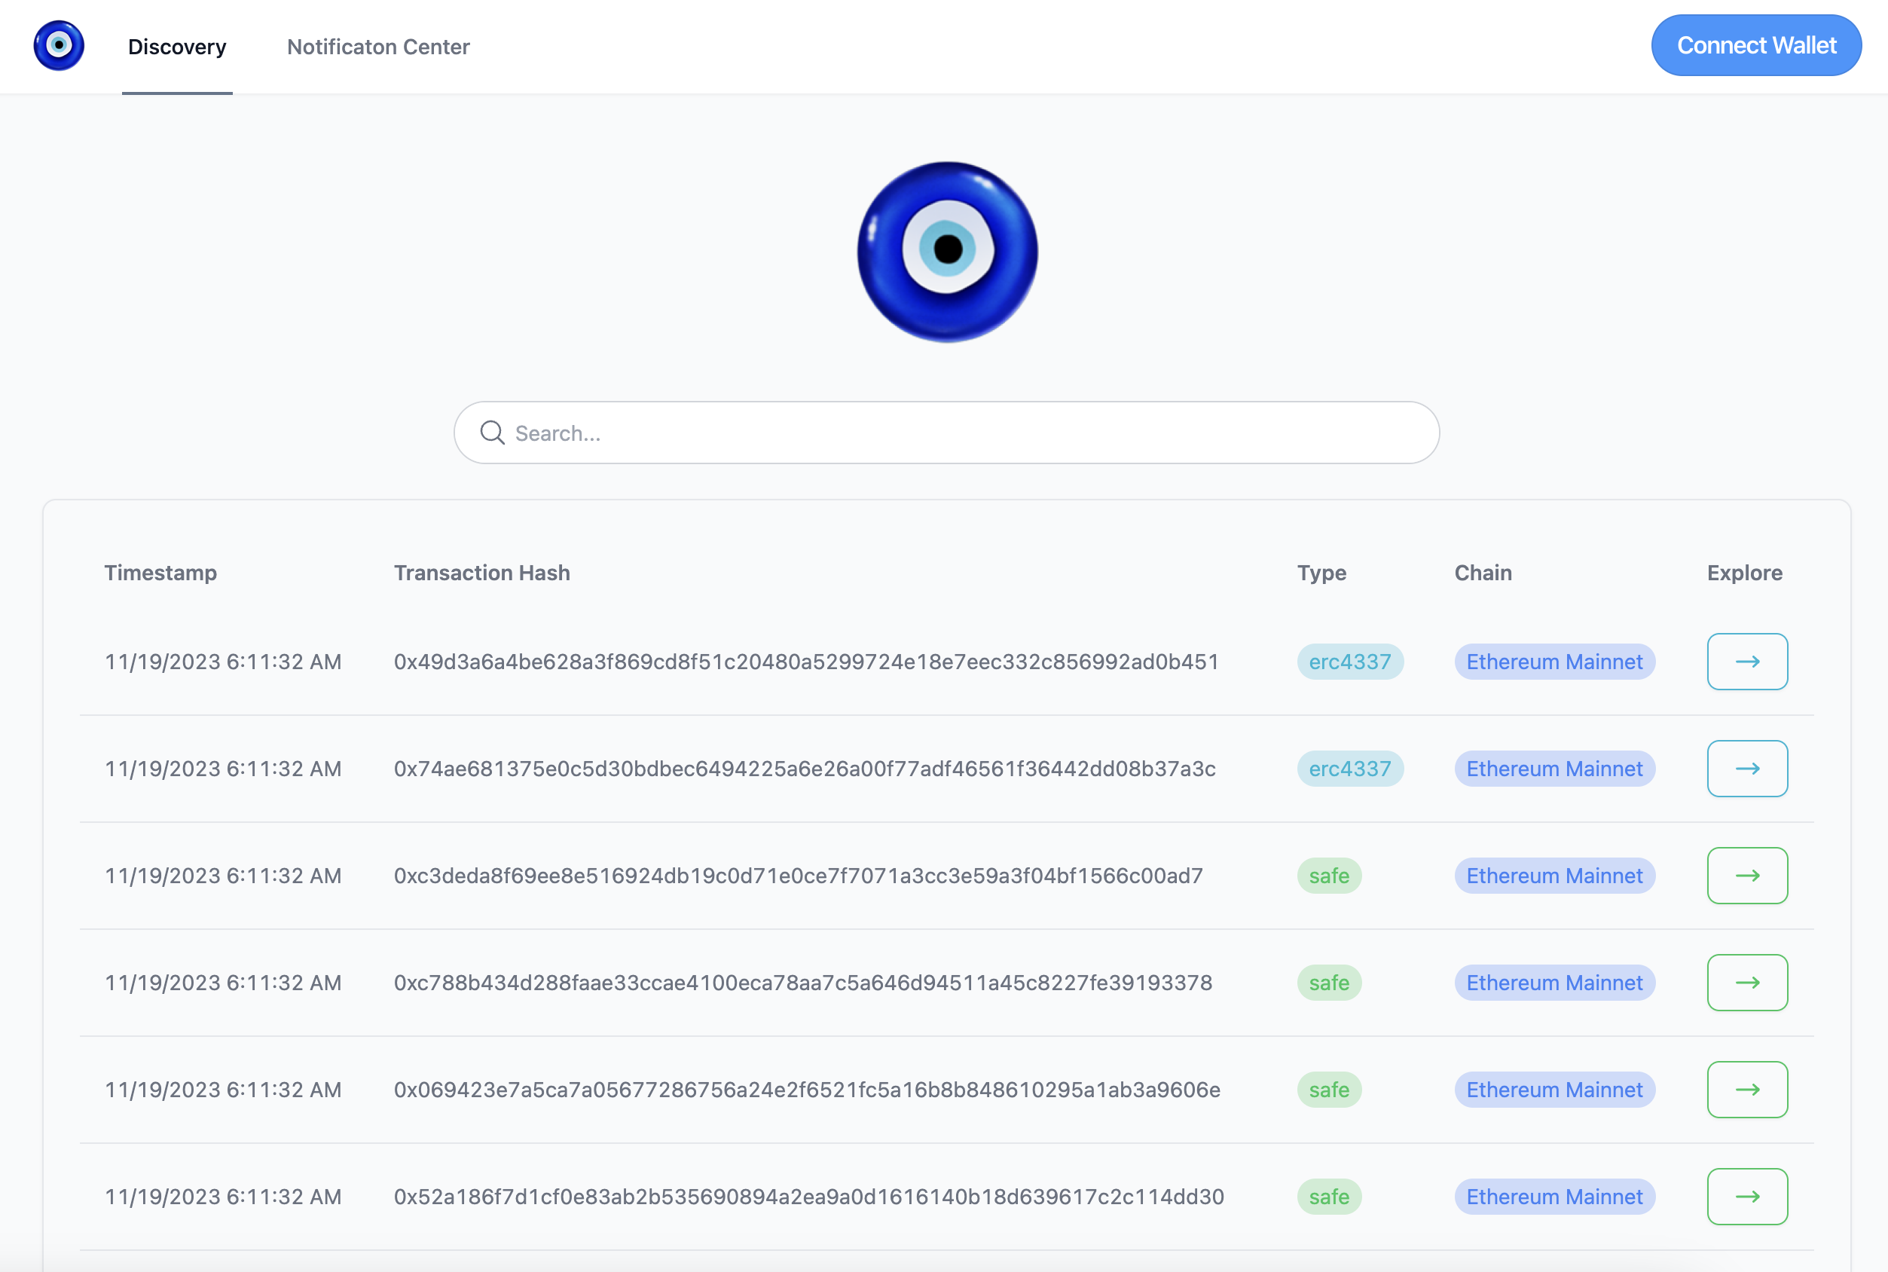1888x1272 pixels.
Task: Explore first safe transaction arrow
Action: (1747, 874)
